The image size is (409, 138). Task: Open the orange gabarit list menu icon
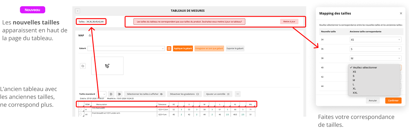169,49
